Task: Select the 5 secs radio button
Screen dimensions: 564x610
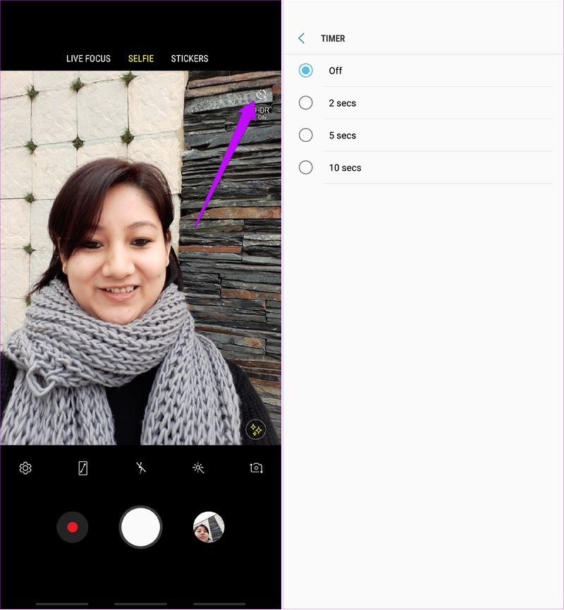Action: [x=306, y=135]
